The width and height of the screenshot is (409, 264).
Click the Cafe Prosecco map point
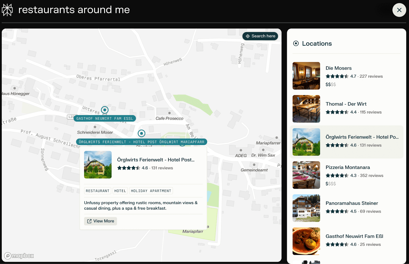pos(169,113)
